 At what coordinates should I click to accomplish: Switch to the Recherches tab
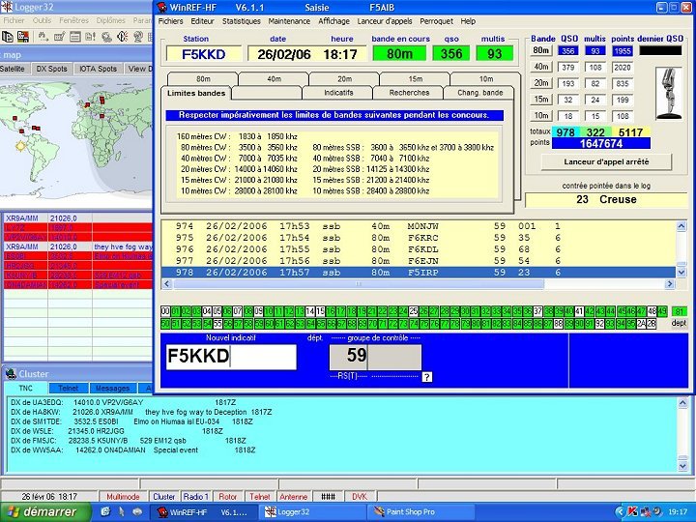pos(409,93)
